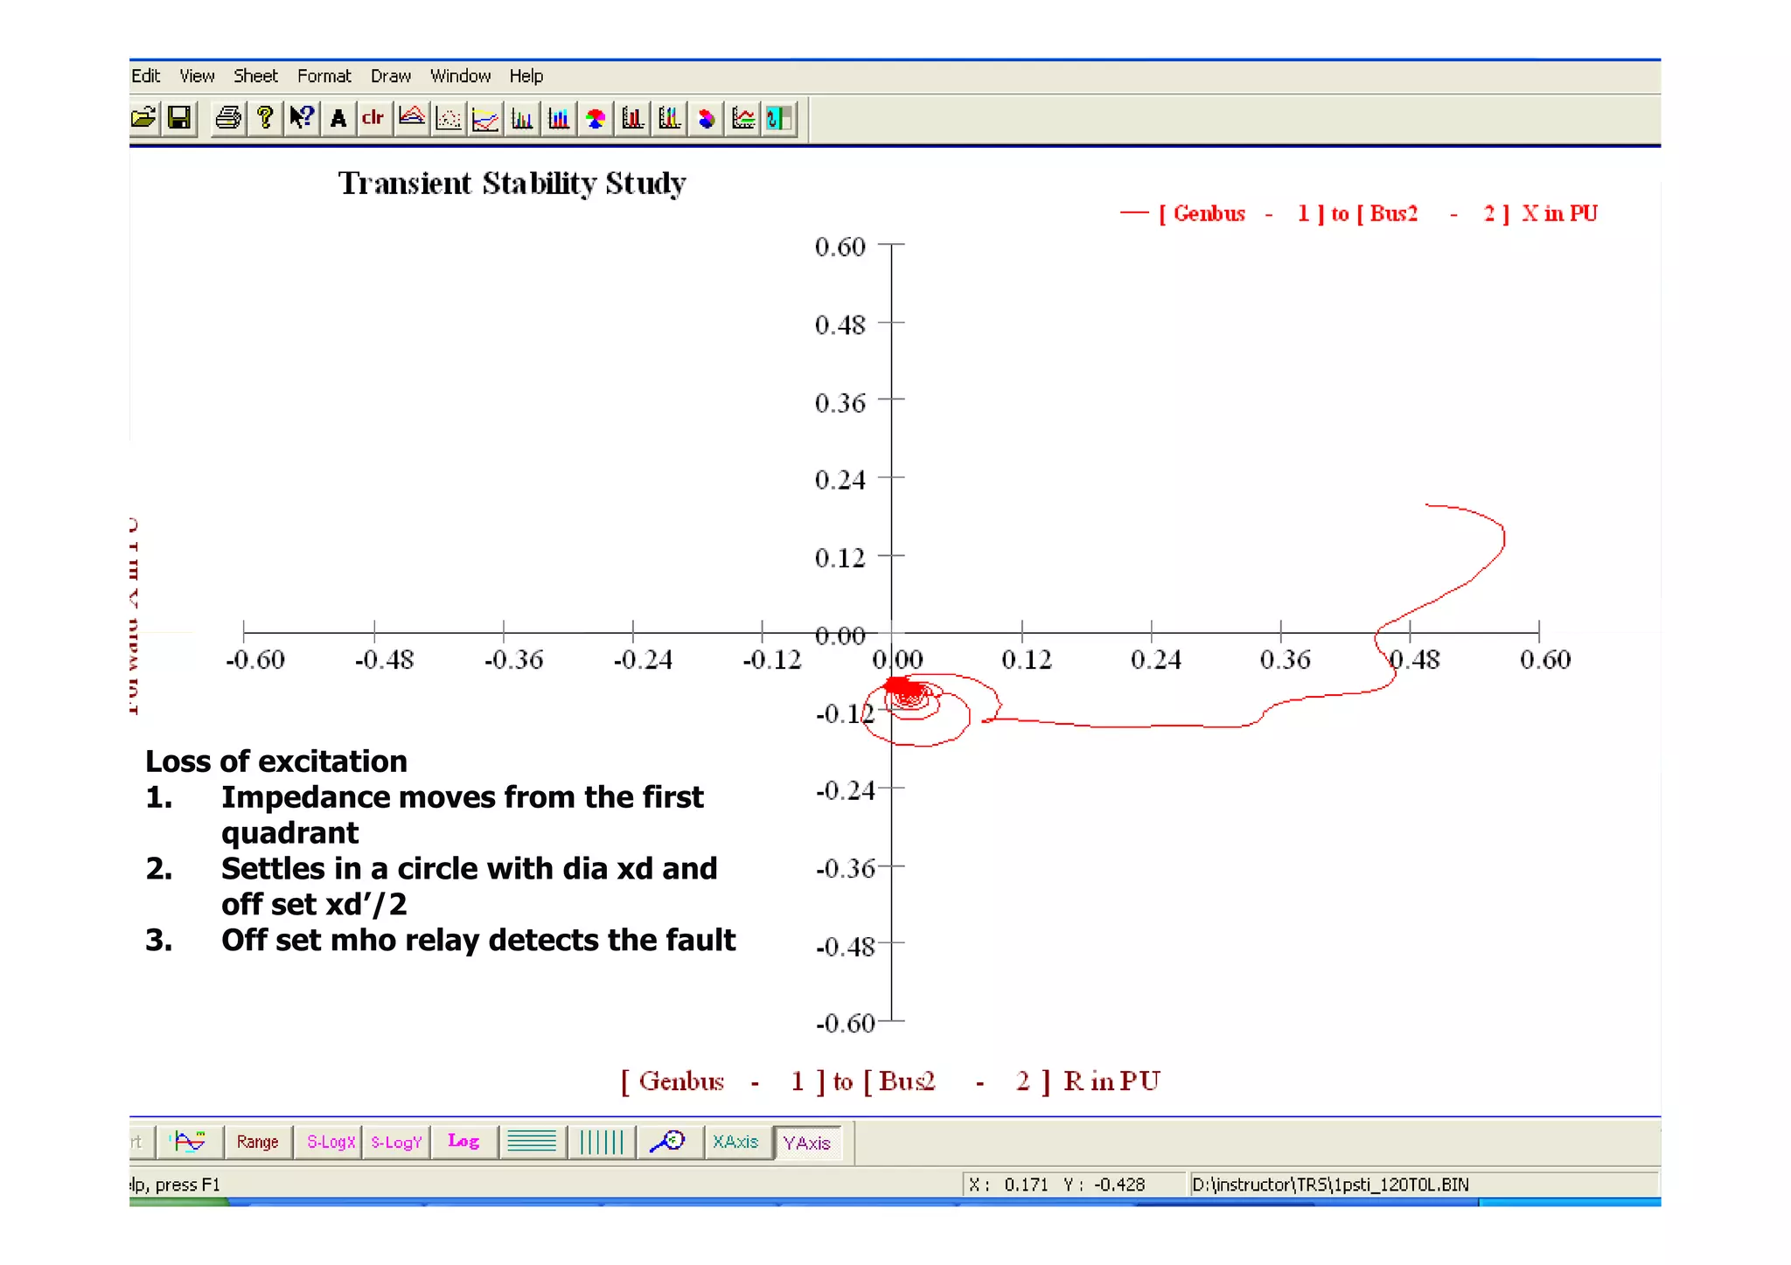This screenshot has width=1791, height=1265.
Task: Toggle horizontal grid lines button
Action: [532, 1142]
